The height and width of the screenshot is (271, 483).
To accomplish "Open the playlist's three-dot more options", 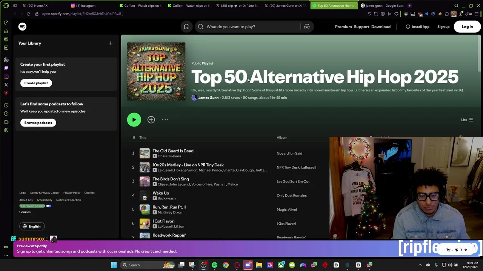I will tap(165, 120).
